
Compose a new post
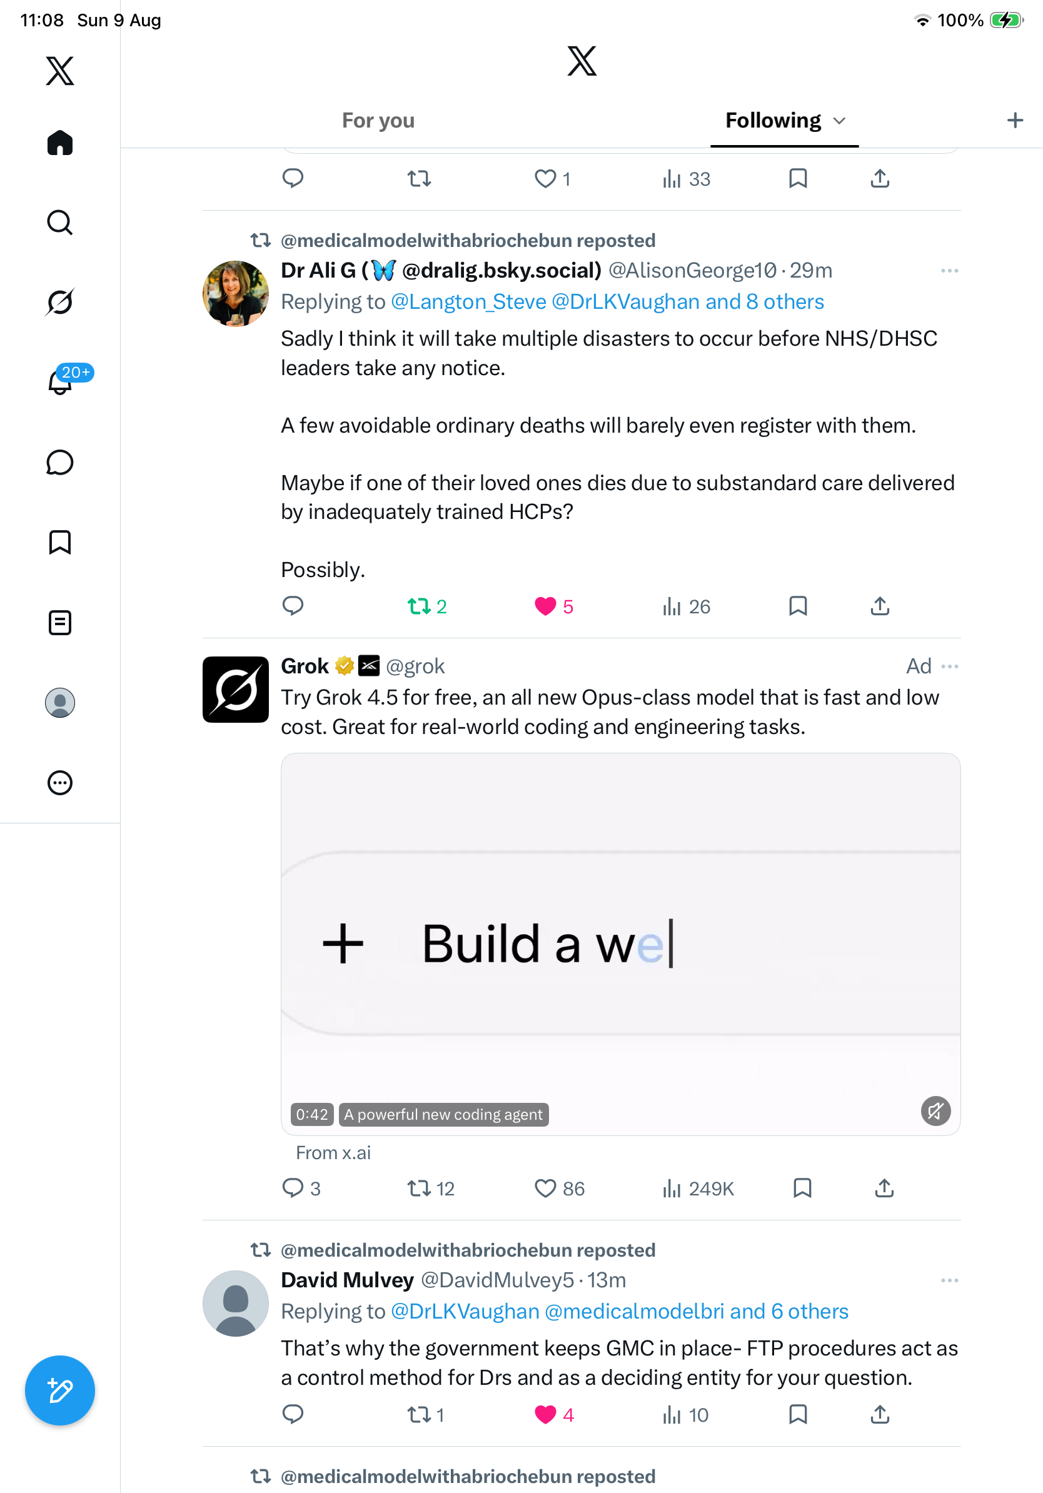tap(60, 1390)
